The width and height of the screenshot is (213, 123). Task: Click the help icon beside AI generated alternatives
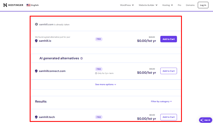(82, 58)
